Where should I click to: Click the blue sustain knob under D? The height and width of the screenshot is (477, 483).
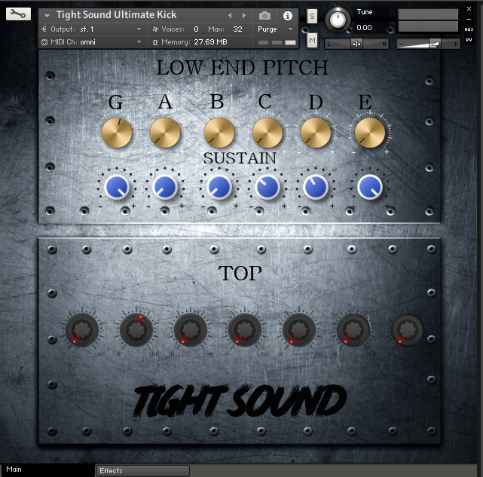click(316, 187)
